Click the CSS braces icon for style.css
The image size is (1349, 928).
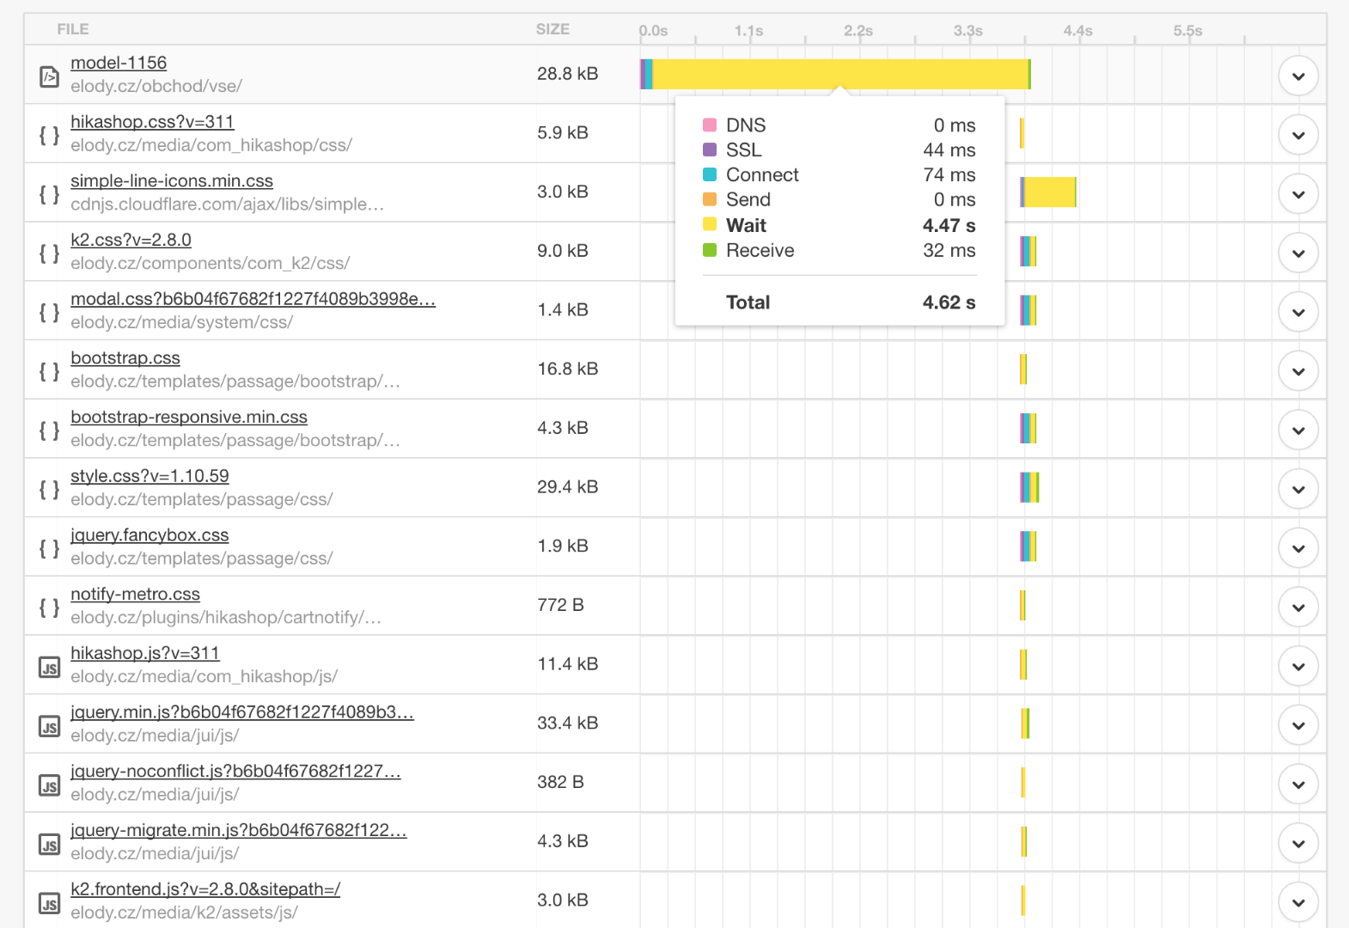50,490
